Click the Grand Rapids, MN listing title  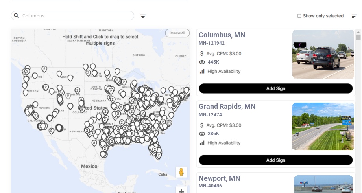point(227,107)
